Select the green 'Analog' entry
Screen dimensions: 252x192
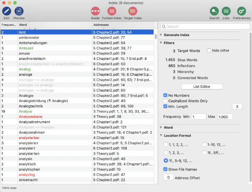point(25,69)
